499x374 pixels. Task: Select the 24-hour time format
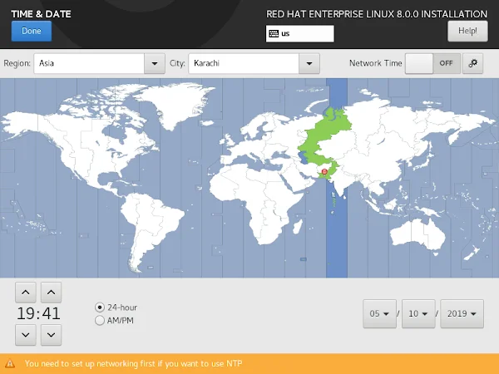point(116,308)
